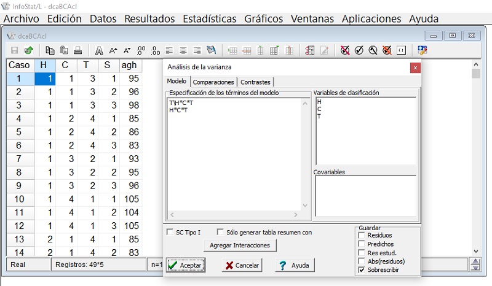The image size is (492, 286).
Task: Click the paste clipboard icon
Action: (x=63, y=50)
